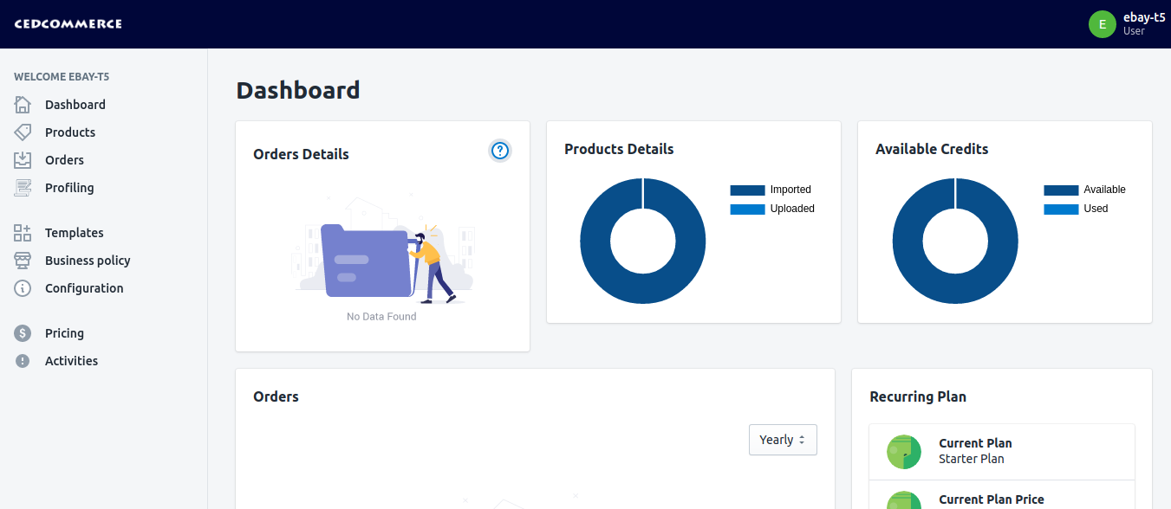Click the Activities alert icon
1171x509 pixels.
[23, 361]
